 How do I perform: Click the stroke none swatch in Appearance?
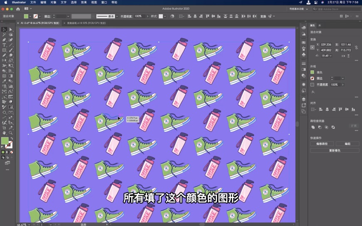point(312,79)
